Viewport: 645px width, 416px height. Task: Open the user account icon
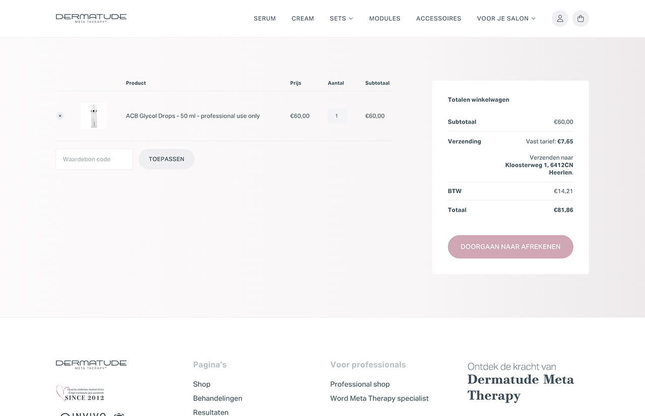point(560,19)
